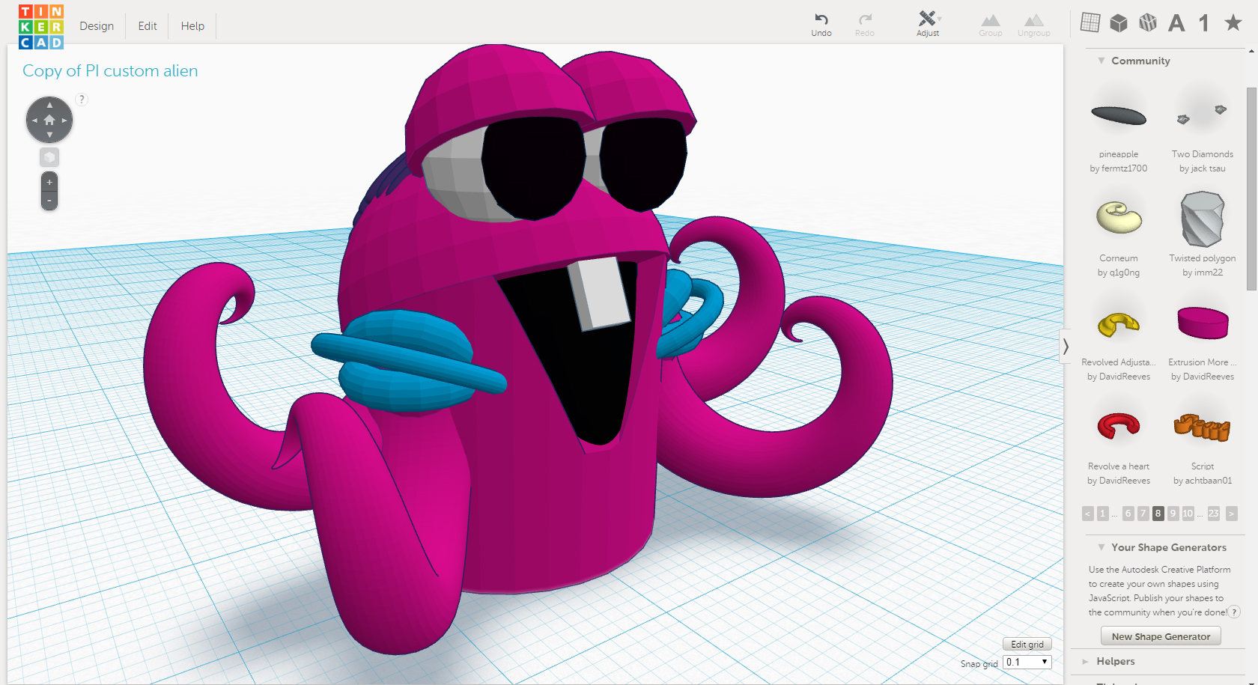
Task: Go to community page 6
Action: 1128,514
